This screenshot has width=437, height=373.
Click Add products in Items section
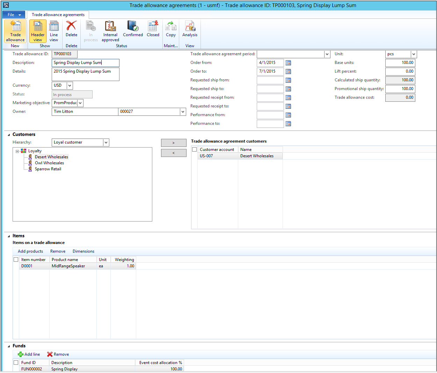click(30, 251)
